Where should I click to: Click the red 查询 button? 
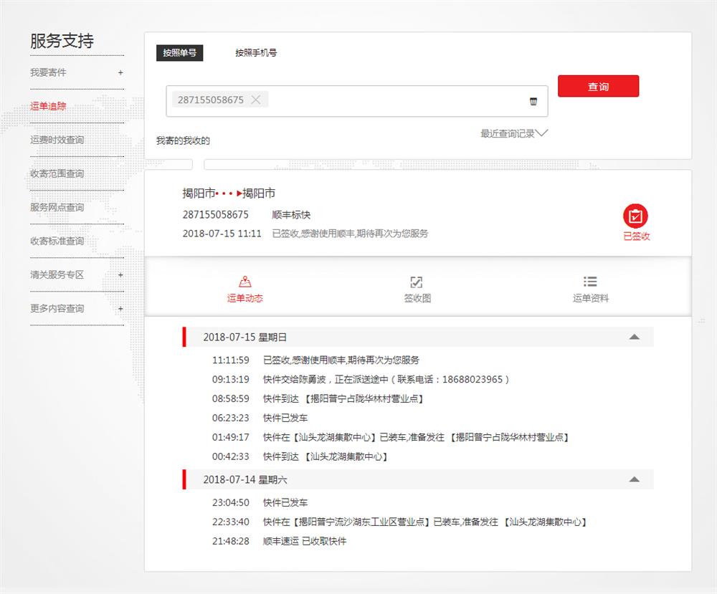coord(598,87)
